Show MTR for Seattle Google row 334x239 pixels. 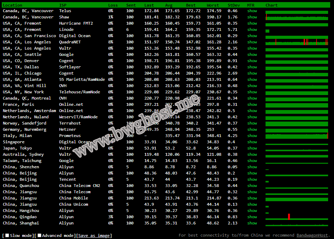252,55
